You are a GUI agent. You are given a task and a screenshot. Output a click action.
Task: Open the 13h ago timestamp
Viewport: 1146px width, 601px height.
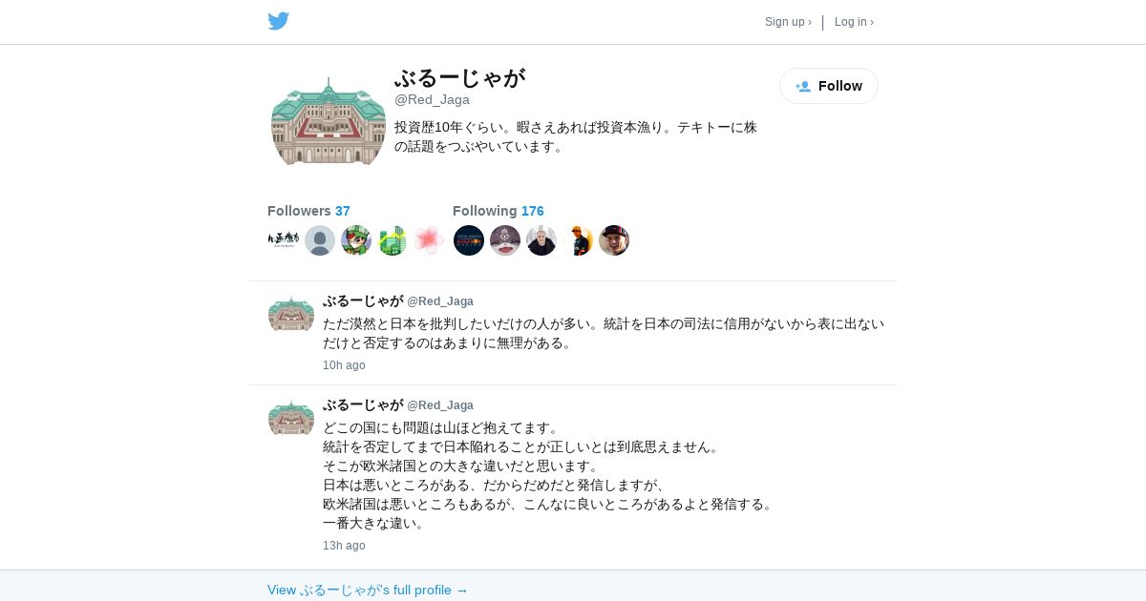pyautogui.click(x=344, y=546)
